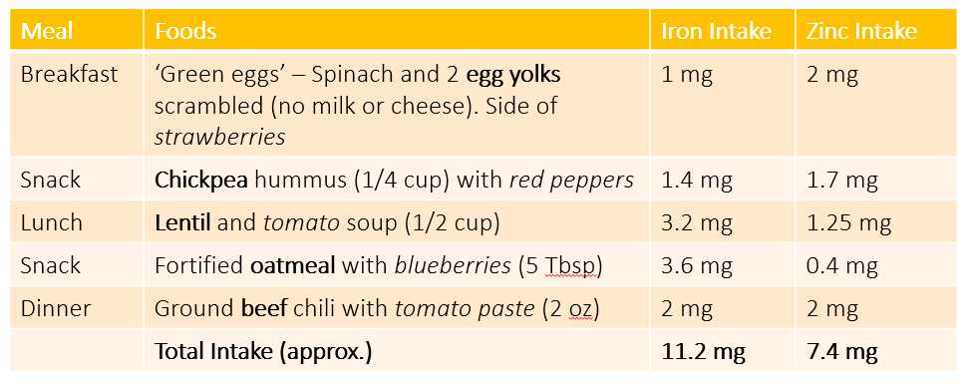The image size is (967, 384).
Task: Select the Meal column header cell
Action: pos(77,30)
